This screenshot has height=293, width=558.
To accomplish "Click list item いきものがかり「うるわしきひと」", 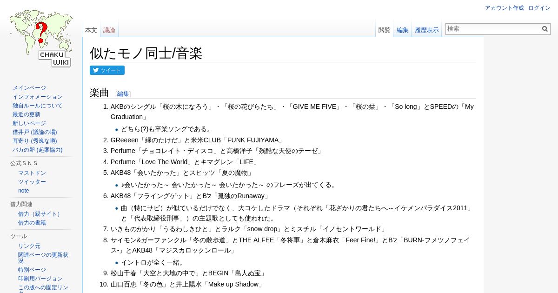I will [248, 229].
